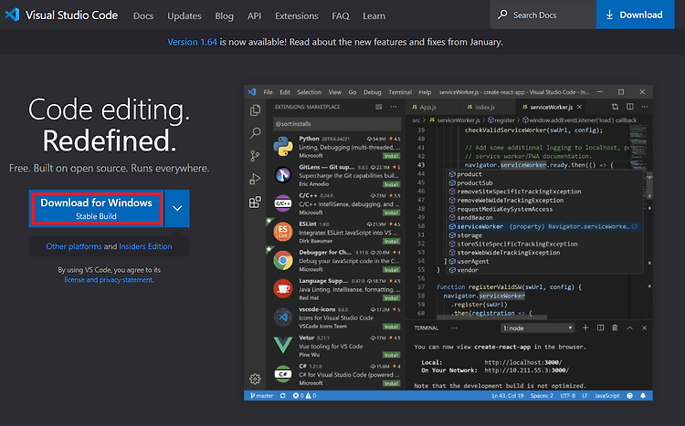Close the serviceWorker.js tab
The width and height of the screenshot is (685, 426).
pyautogui.click(x=579, y=107)
